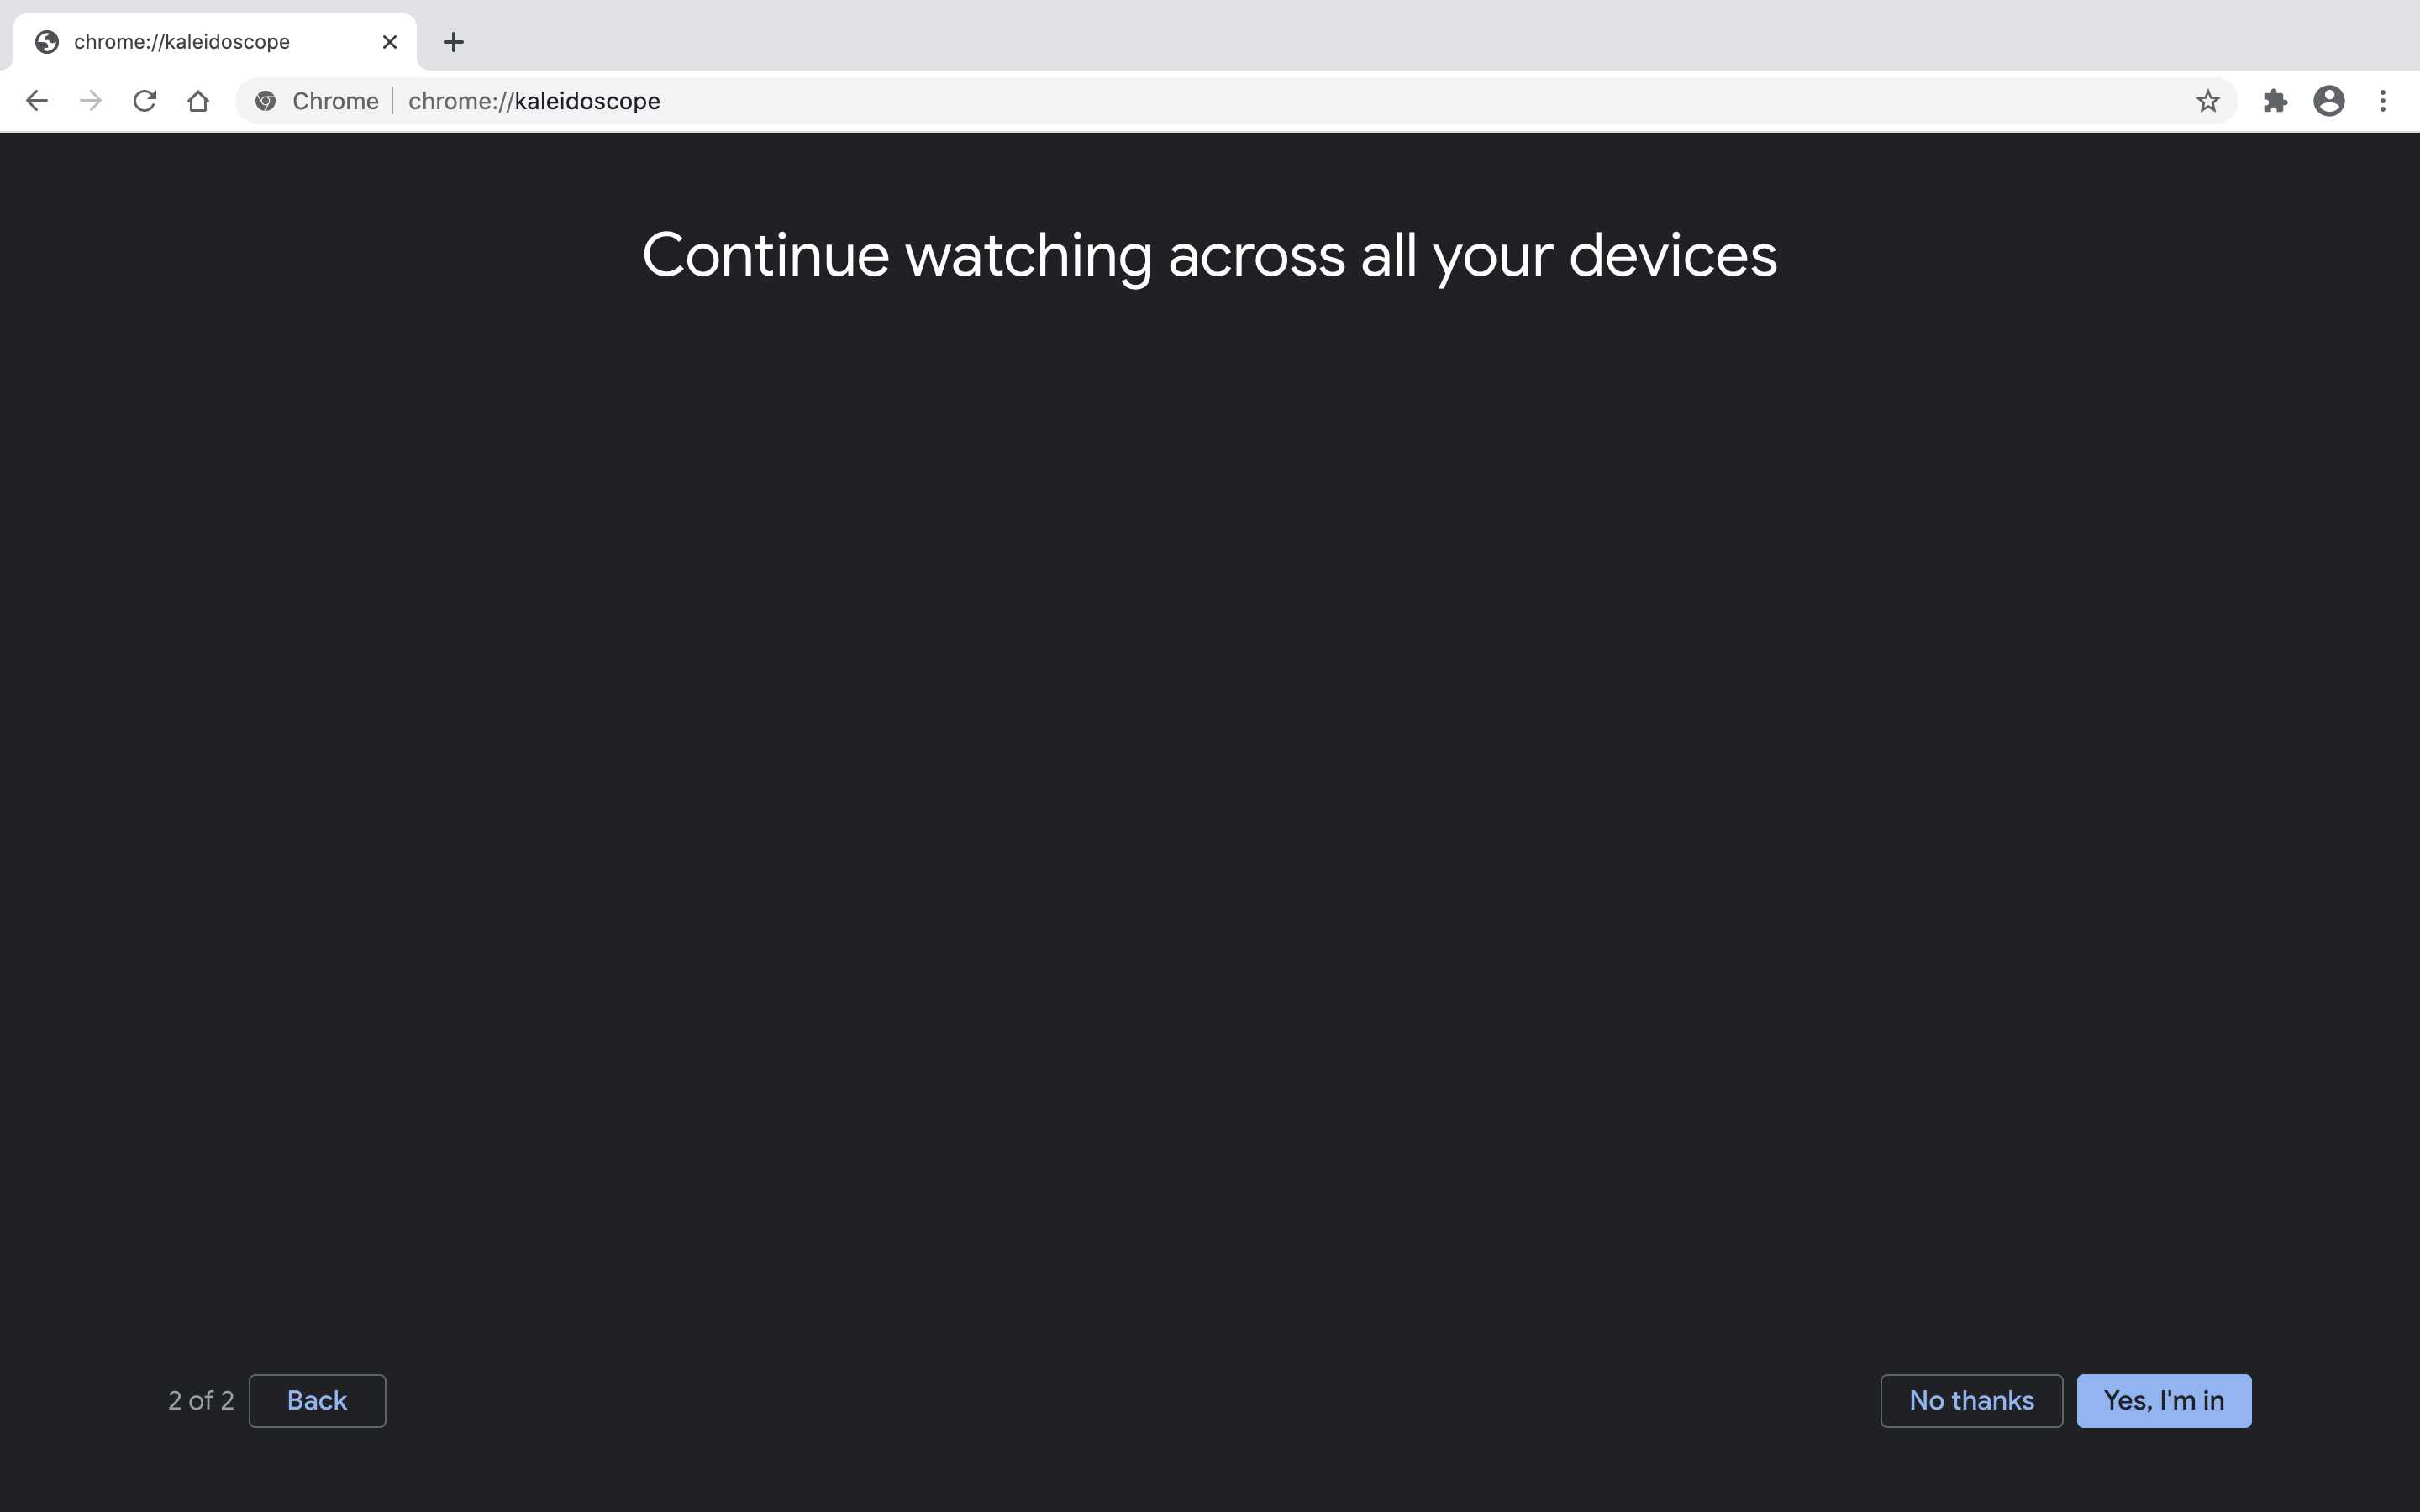Reload the kaleidoscope page
The height and width of the screenshot is (1512, 2420).
coord(145,101)
